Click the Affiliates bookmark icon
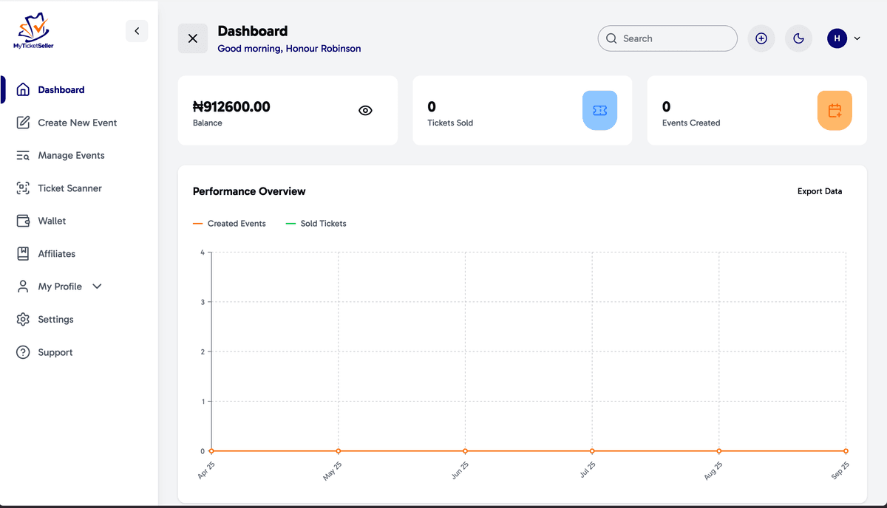The height and width of the screenshot is (508, 887). click(23, 254)
